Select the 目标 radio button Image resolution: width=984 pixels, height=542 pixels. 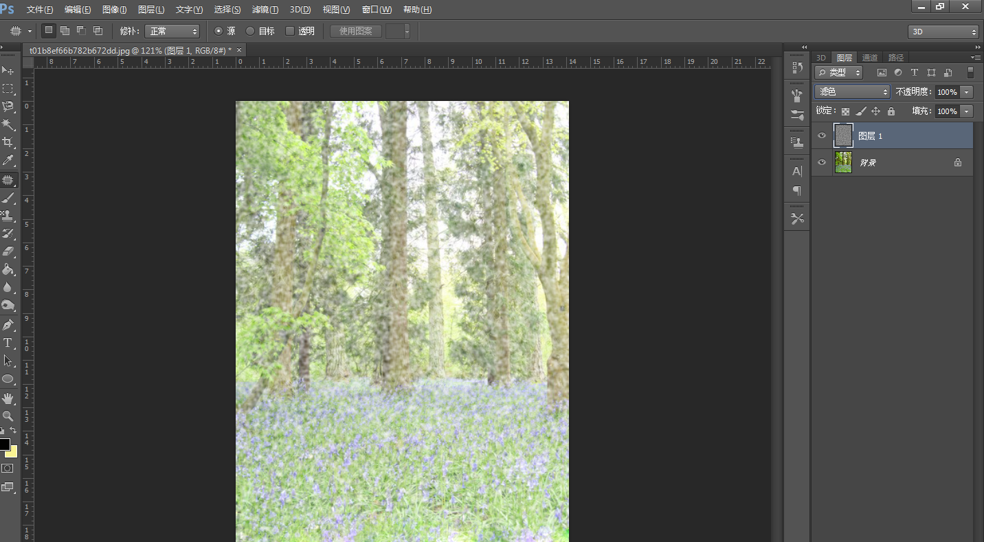pyautogui.click(x=250, y=31)
